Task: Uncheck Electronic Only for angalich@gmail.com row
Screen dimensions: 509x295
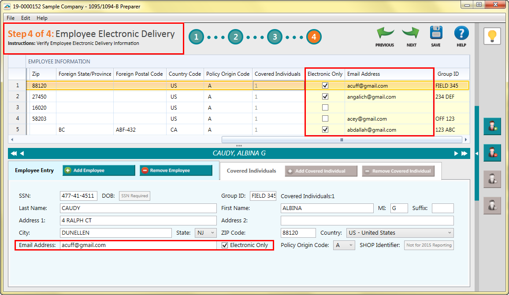Action: tap(325, 97)
